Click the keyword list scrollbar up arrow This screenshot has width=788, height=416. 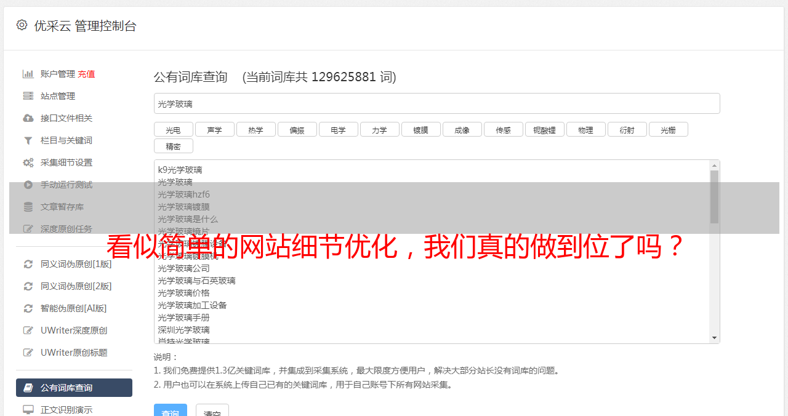[x=714, y=166]
